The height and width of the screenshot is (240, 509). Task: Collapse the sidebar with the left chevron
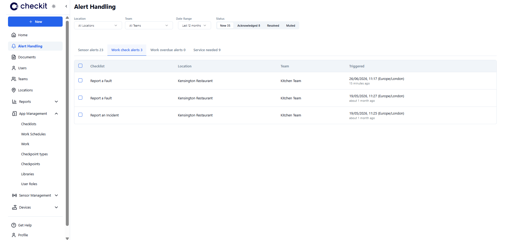(66, 6)
